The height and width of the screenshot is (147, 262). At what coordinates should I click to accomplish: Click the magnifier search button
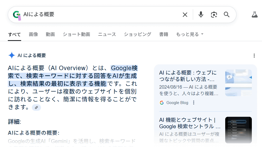click(227, 15)
